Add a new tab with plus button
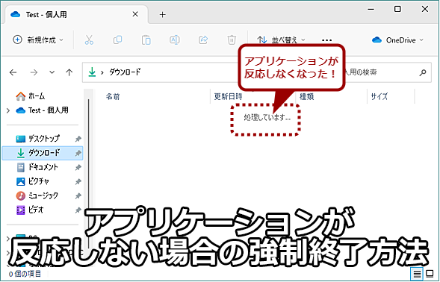 tap(162, 15)
